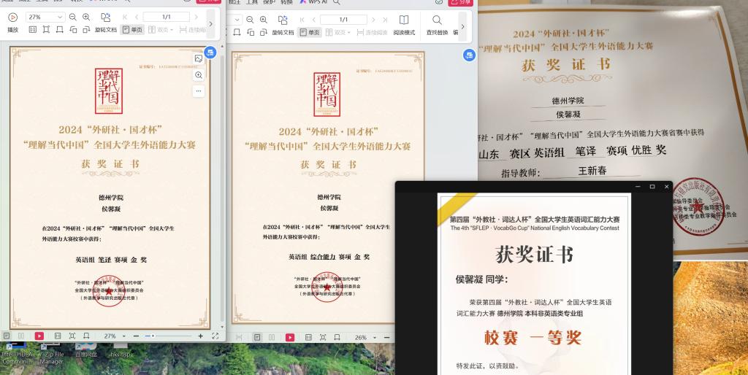Rotate clockwise icon in middle window toolbar
Viewport: 748px width, 375px height.
263,32
